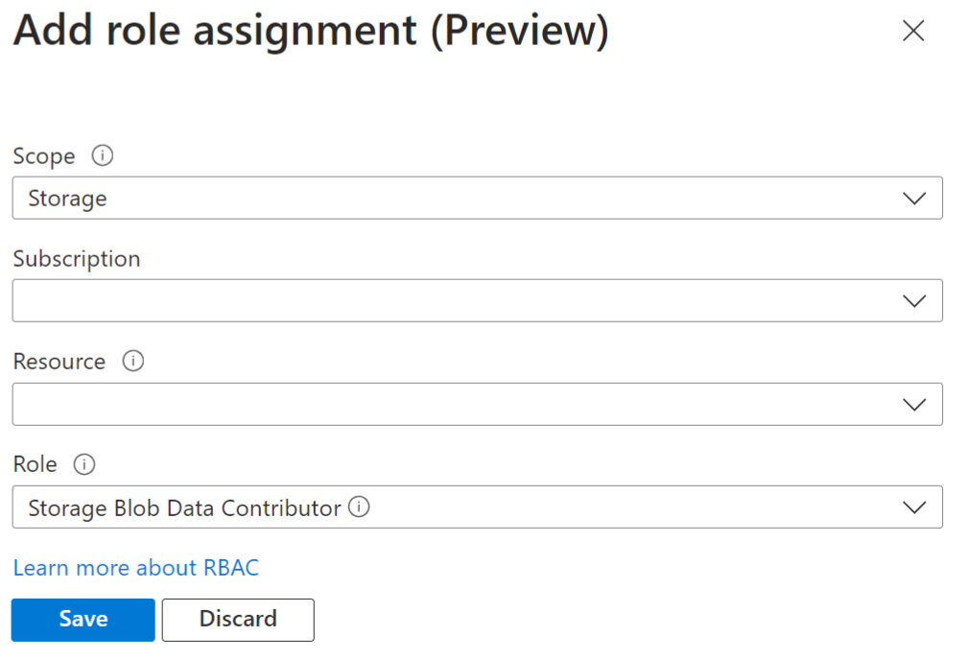Expand the Subscription dropdown chevron arrow
This screenshot has height=660, width=968.
[x=914, y=301]
